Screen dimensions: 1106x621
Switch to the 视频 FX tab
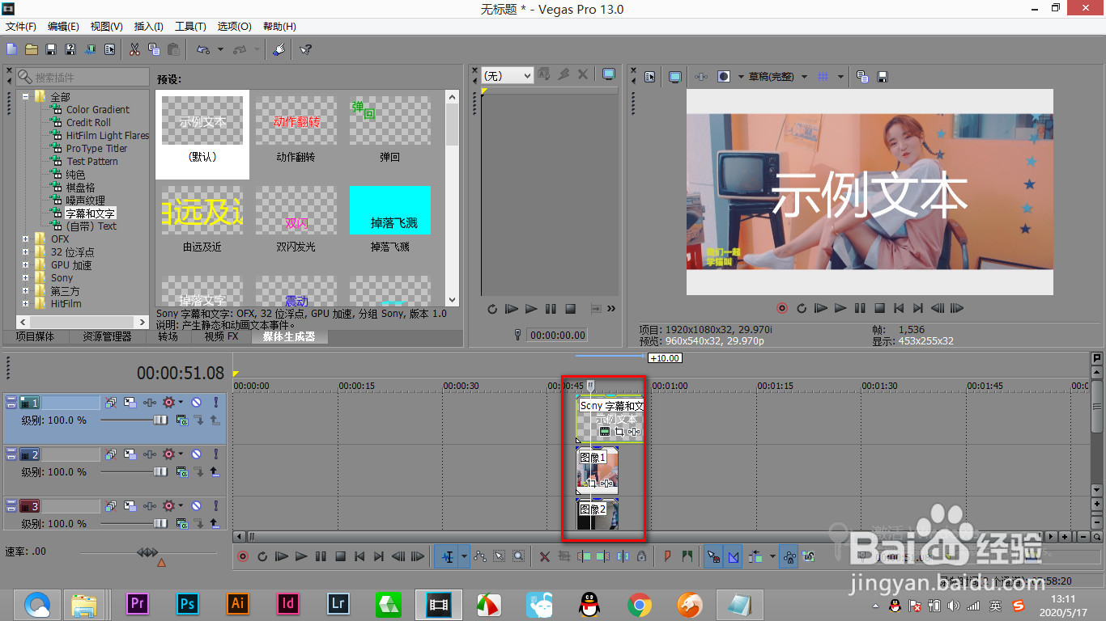pos(220,336)
